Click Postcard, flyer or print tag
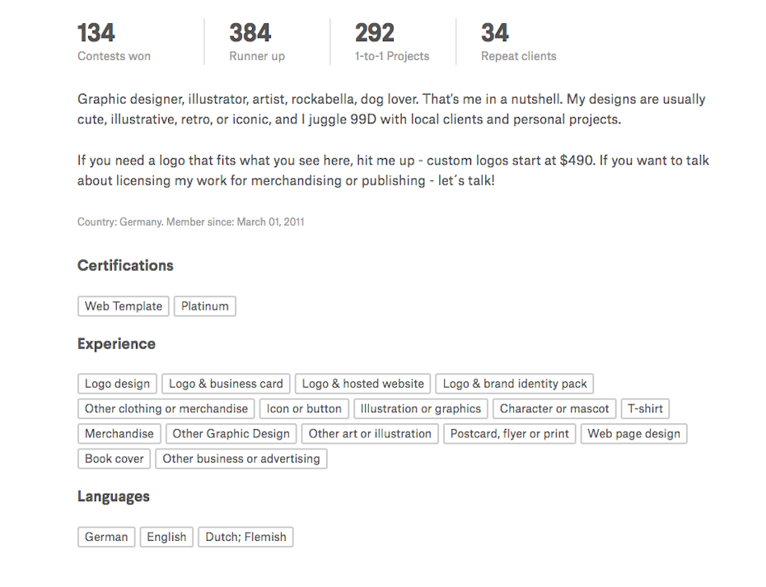 [509, 434]
